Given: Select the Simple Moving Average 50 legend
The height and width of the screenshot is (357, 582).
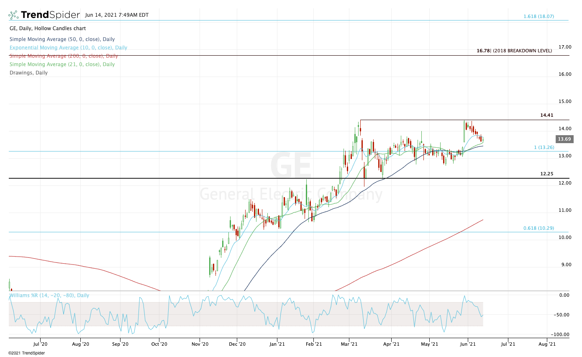Looking at the screenshot, I should tap(62, 39).
